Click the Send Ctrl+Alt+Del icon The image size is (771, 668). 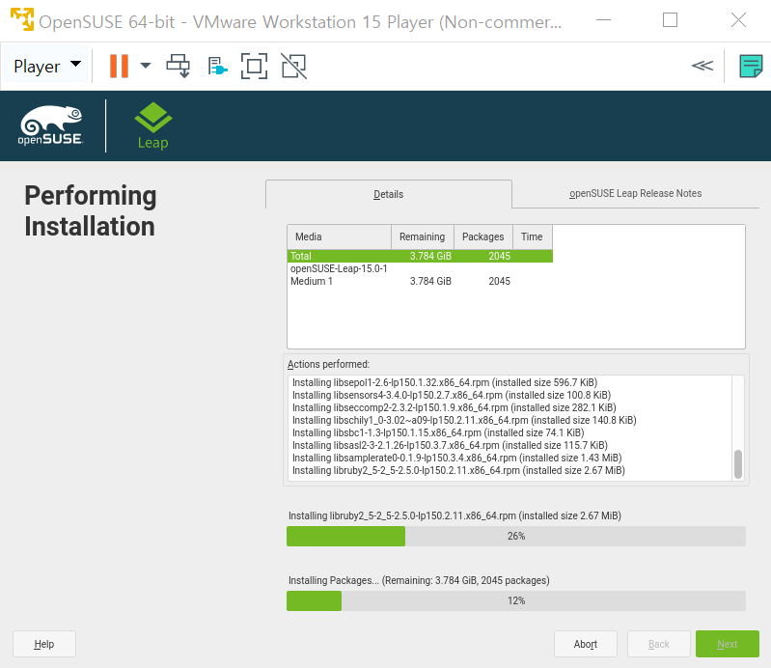click(178, 66)
